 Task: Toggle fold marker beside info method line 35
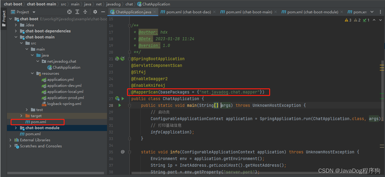coord(129,152)
